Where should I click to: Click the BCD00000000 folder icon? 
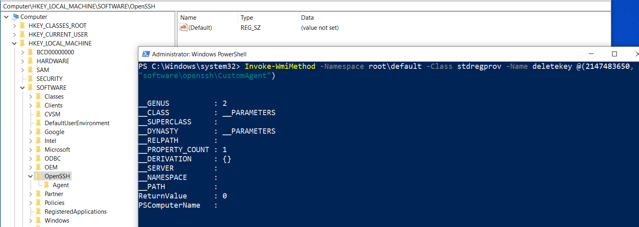click(x=31, y=52)
